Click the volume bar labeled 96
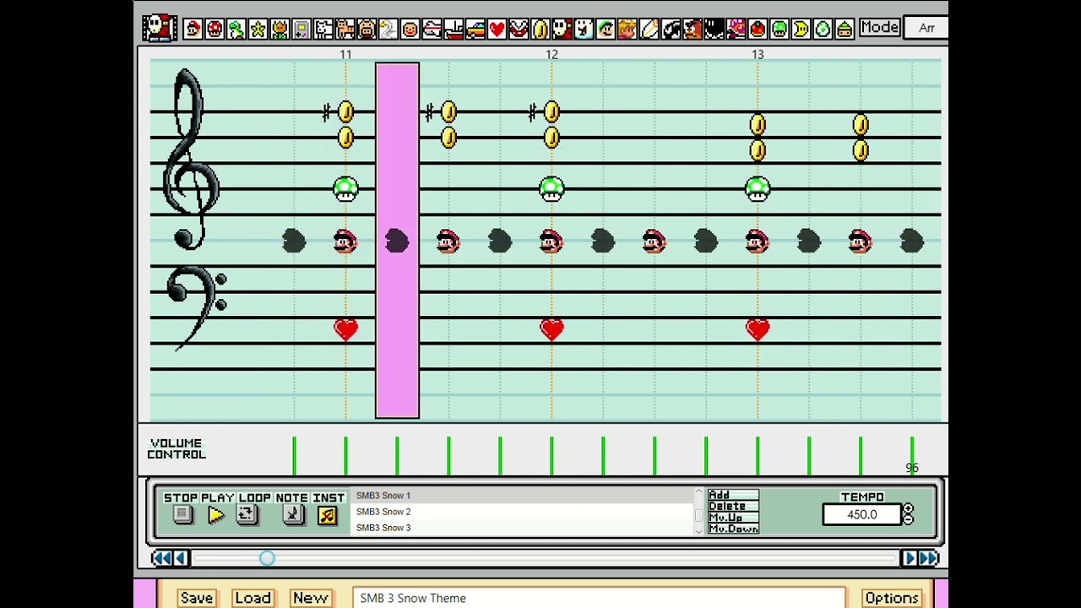 click(912, 456)
